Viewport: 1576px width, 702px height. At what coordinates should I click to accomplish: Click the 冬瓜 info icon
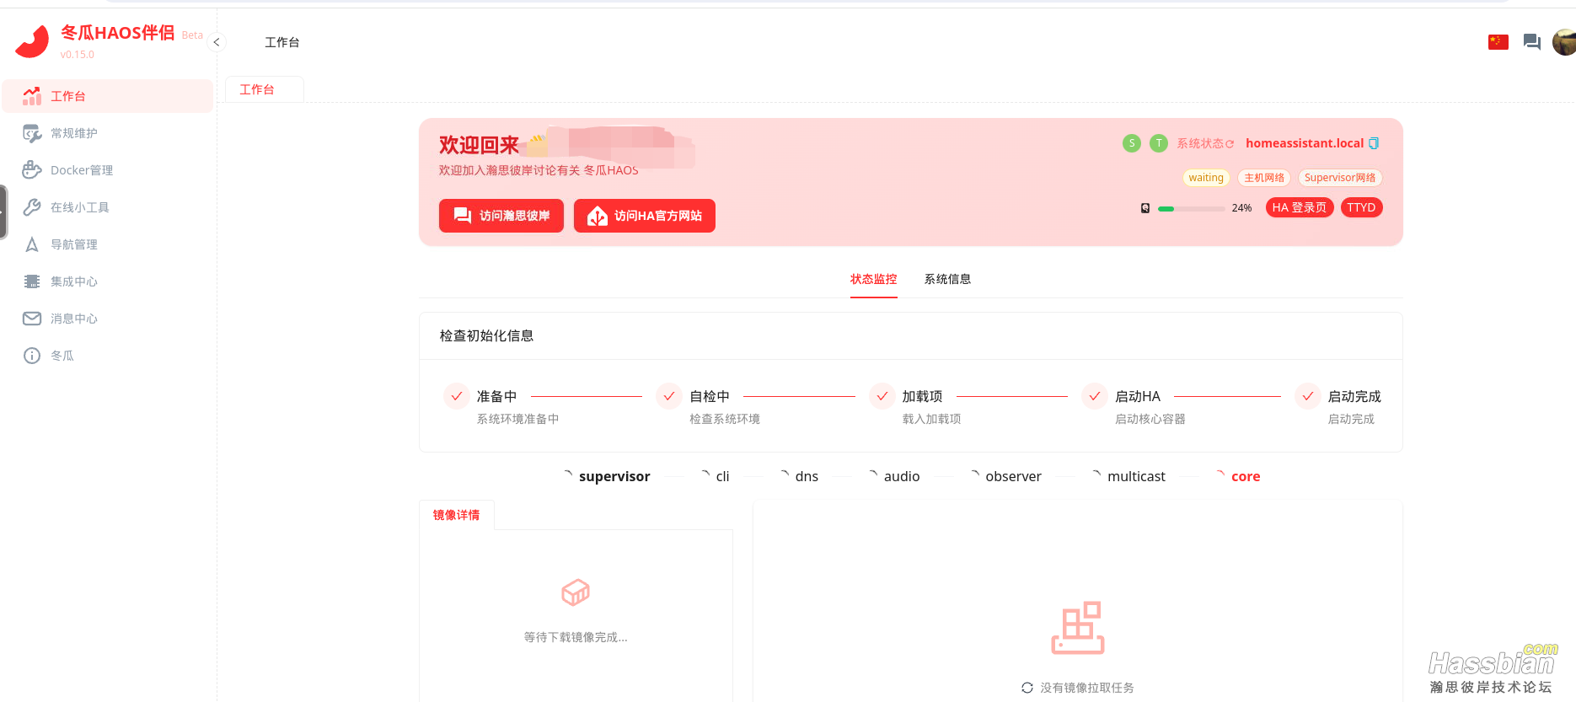pos(32,356)
